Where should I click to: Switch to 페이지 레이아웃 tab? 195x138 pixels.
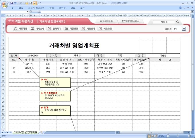click(x=36, y=8)
